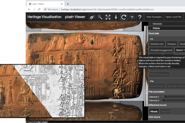Click the first viewer toolbar icon
This screenshot has height=123, width=185.
[92, 17]
